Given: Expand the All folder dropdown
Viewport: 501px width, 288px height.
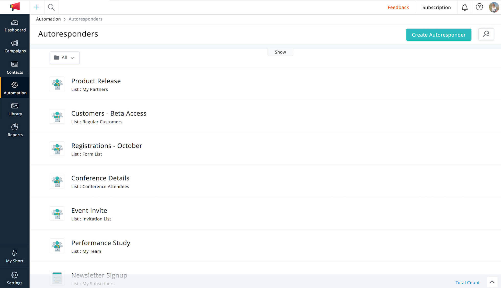Looking at the screenshot, I should [x=64, y=58].
